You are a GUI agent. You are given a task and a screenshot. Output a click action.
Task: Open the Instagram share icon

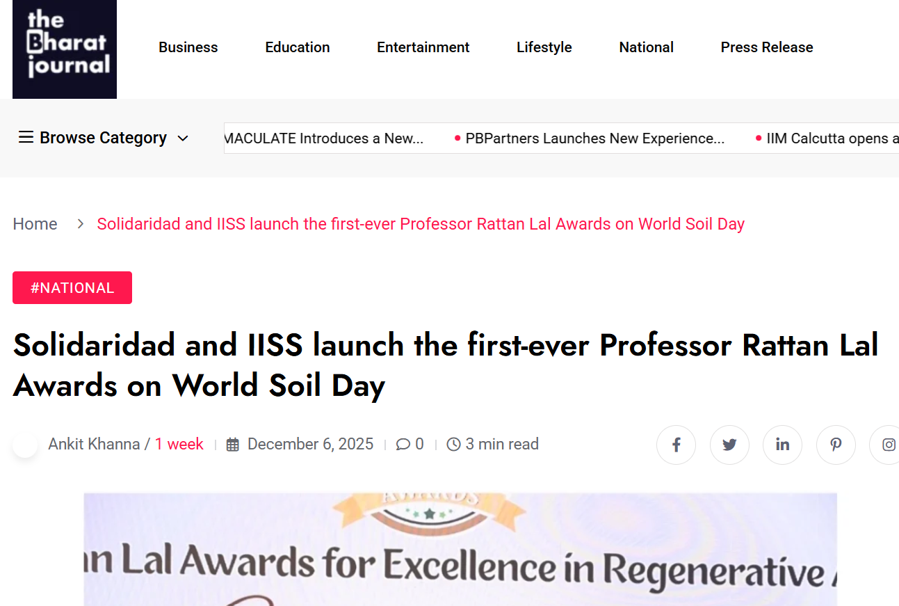click(x=888, y=445)
